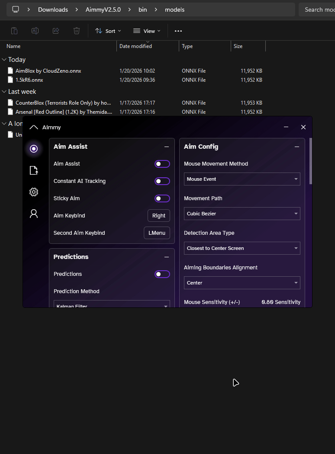Image resolution: width=335 pixels, height=454 pixels.
Task: Enable the Aim Assist toggle
Action: click(x=162, y=163)
